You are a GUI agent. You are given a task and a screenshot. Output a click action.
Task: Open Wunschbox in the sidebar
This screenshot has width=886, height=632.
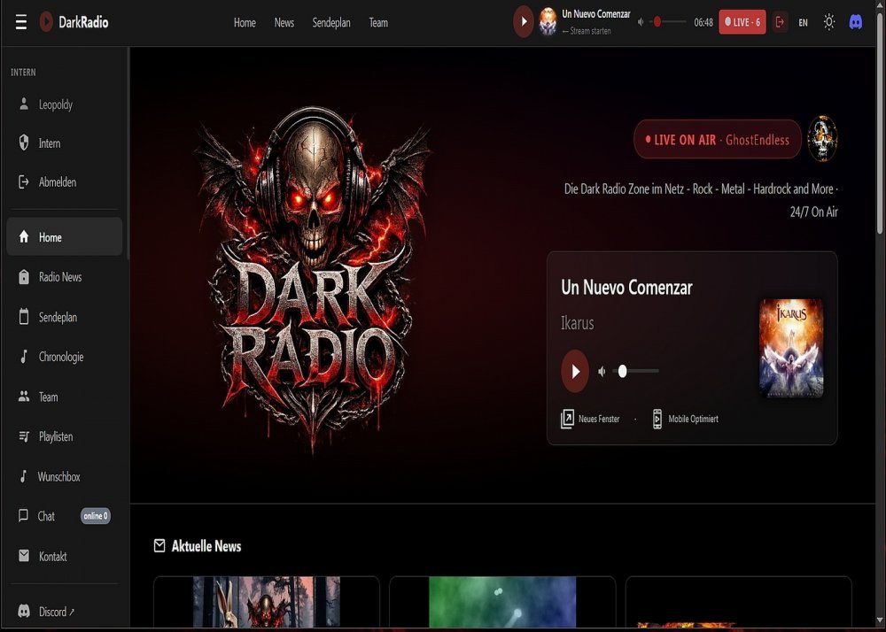coord(58,477)
